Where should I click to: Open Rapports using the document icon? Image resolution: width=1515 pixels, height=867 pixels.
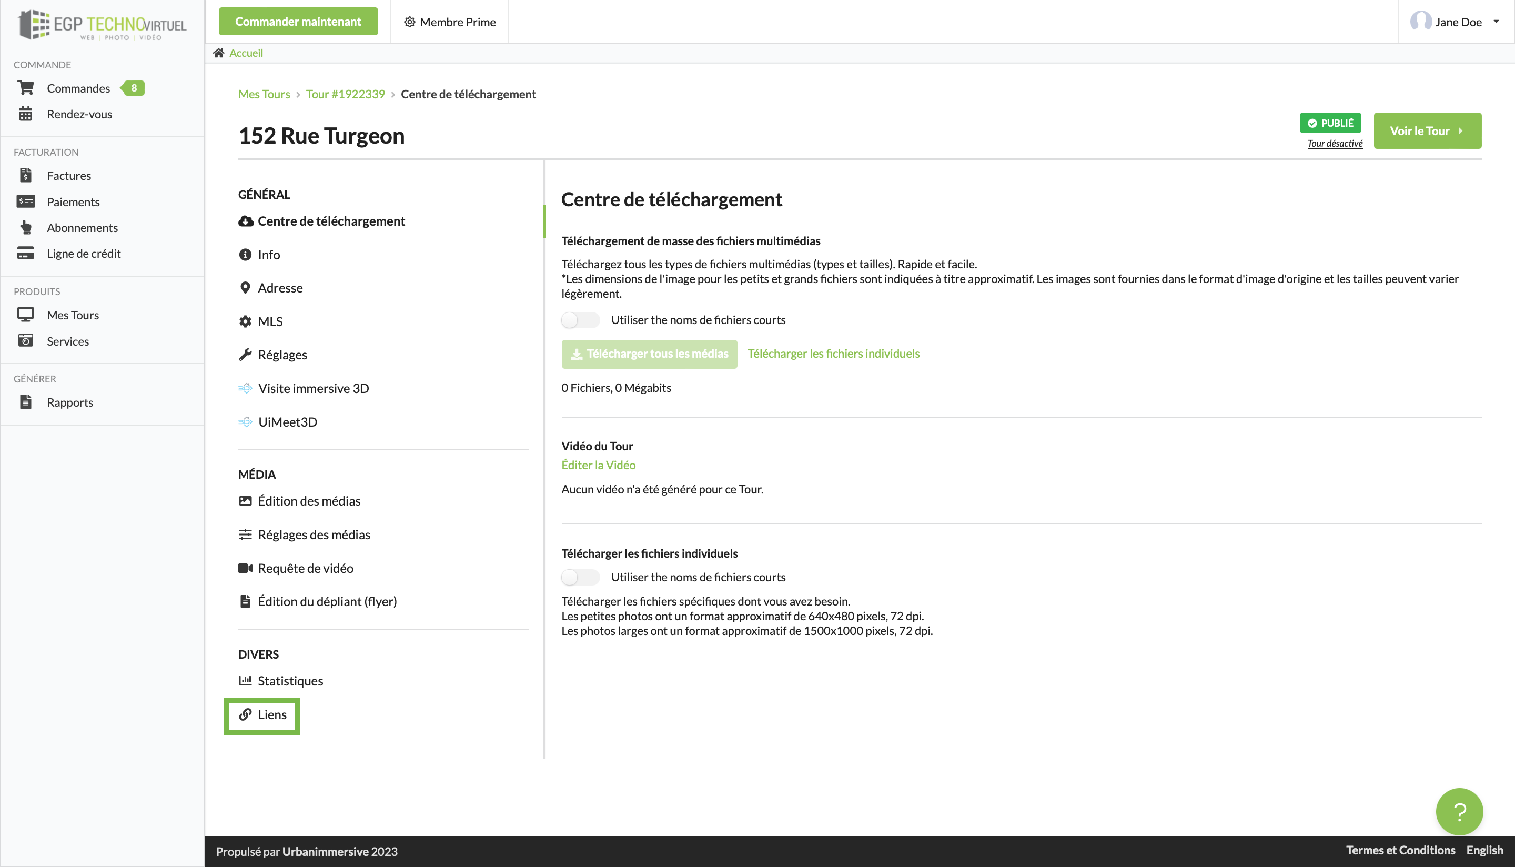coord(26,402)
